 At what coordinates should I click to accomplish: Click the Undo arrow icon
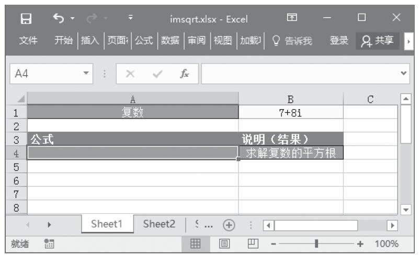coord(57,19)
